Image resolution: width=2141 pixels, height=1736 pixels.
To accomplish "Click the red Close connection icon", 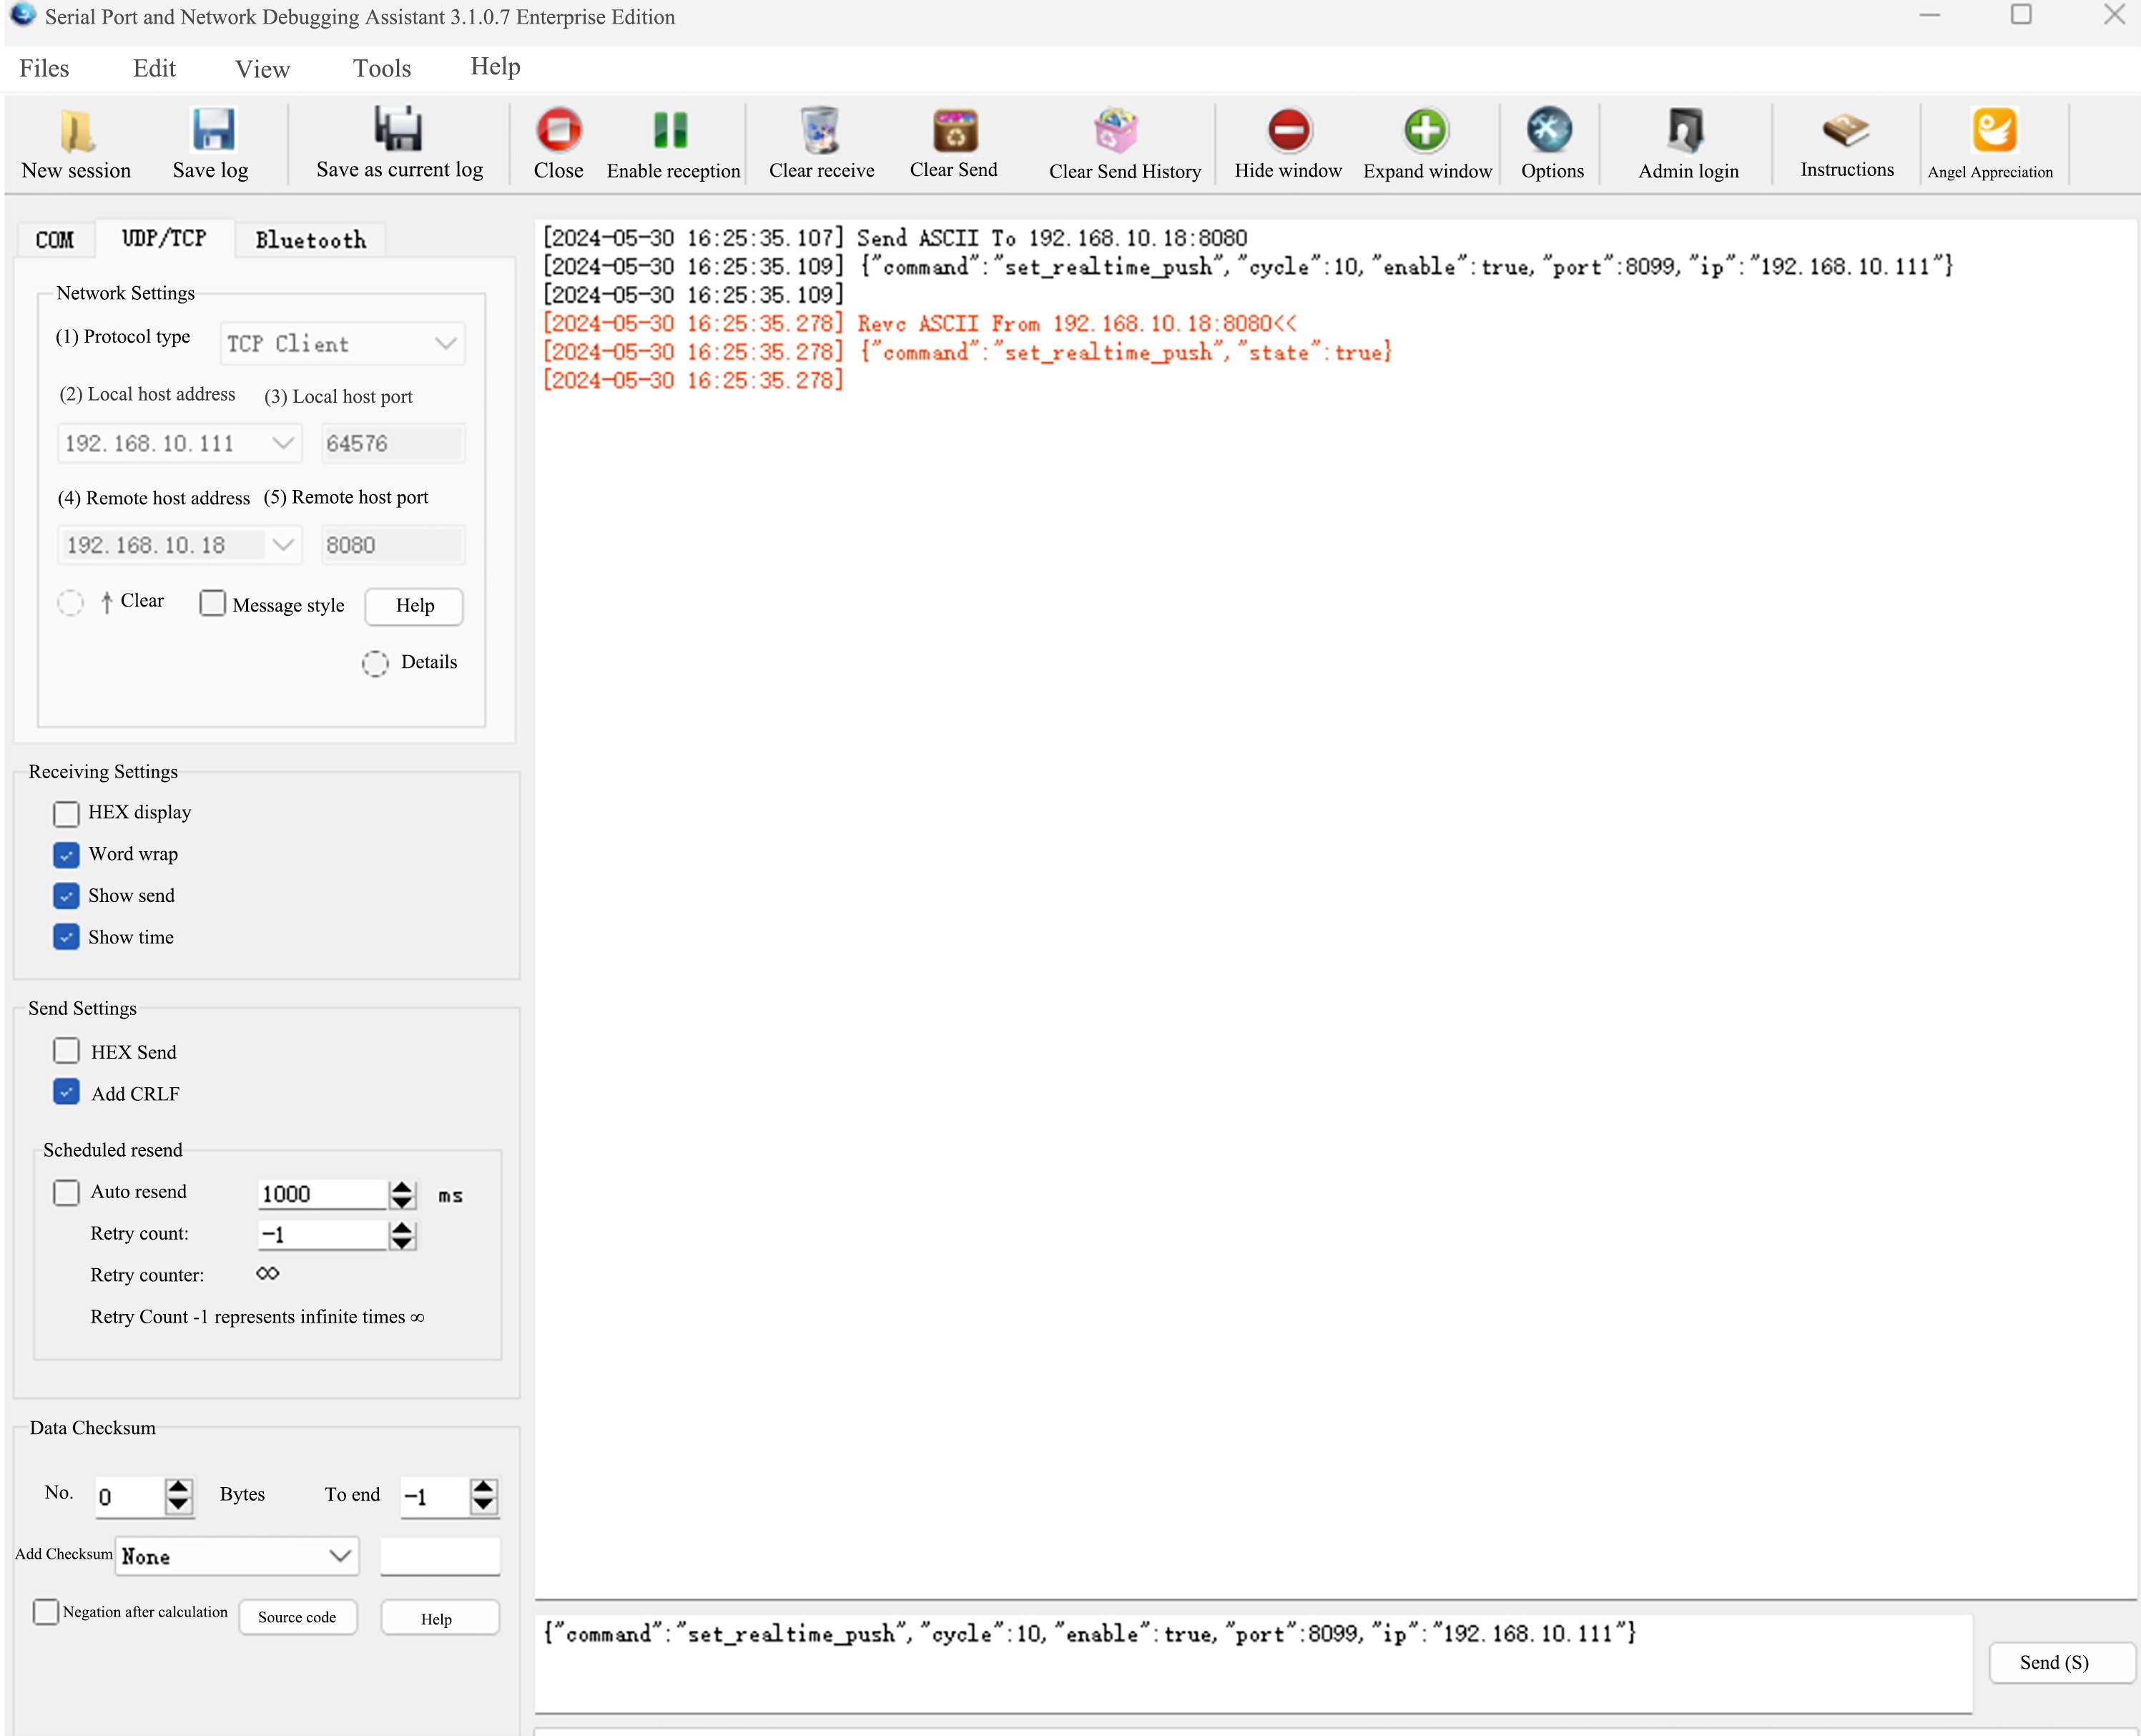I will point(558,131).
